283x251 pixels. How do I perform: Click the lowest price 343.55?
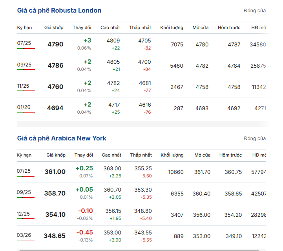coord(143,233)
